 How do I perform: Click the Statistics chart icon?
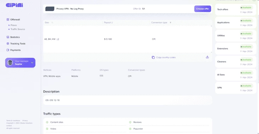tap(8, 37)
